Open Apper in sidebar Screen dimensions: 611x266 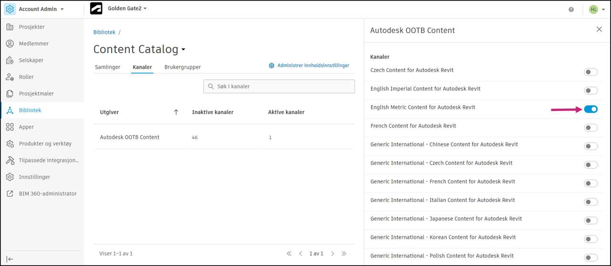pyautogui.click(x=26, y=127)
